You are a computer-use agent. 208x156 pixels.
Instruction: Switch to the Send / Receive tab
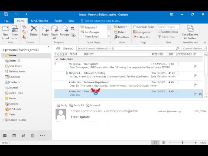(x=39, y=21)
